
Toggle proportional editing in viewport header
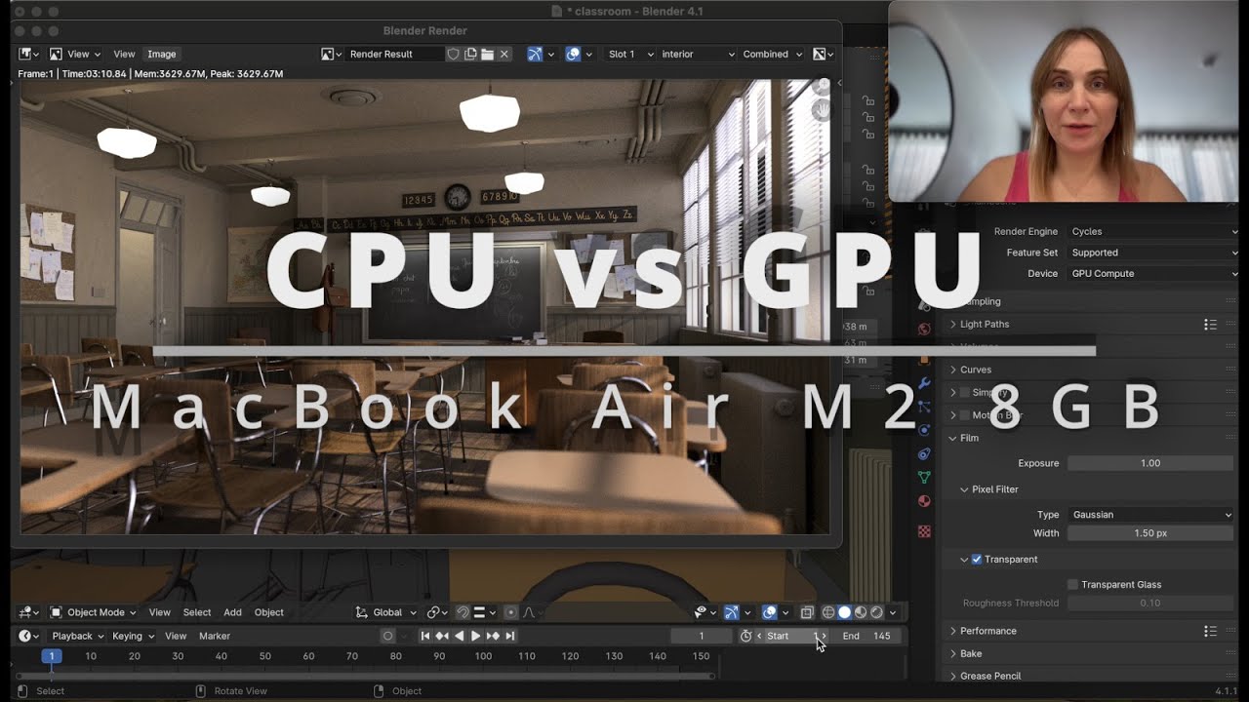pos(510,612)
